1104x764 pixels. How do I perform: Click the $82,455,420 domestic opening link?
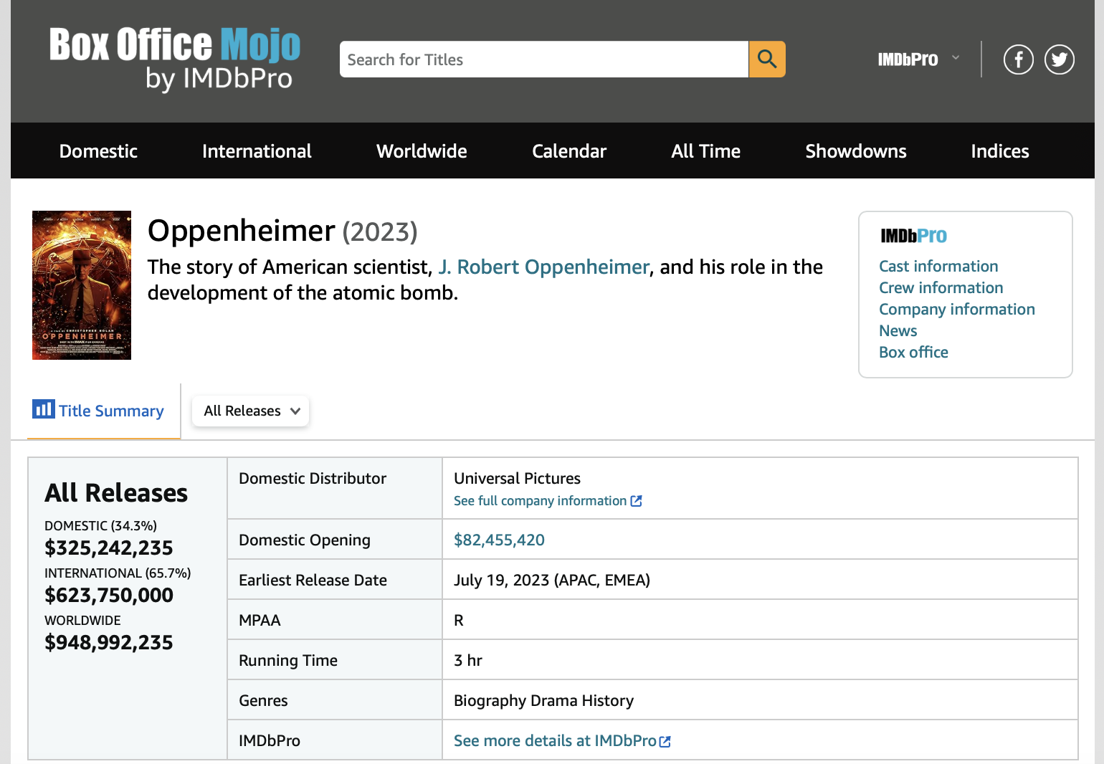[499, 540]
